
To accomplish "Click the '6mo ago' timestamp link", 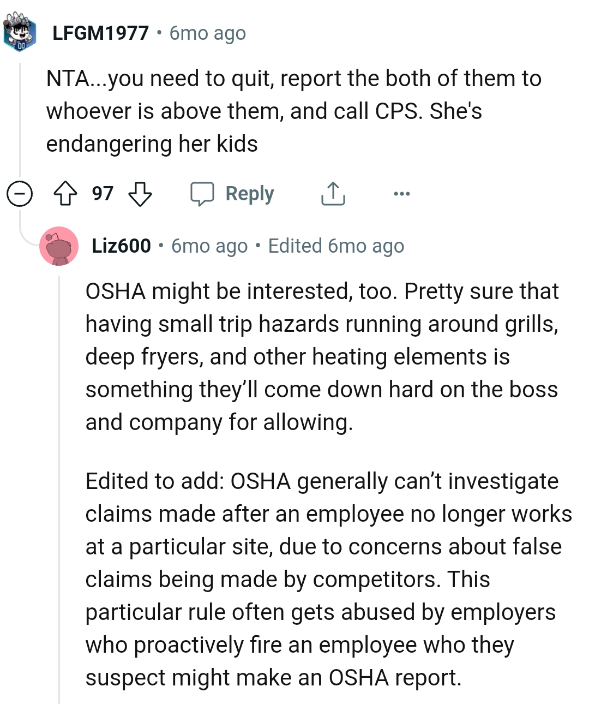I will [207, 34].
